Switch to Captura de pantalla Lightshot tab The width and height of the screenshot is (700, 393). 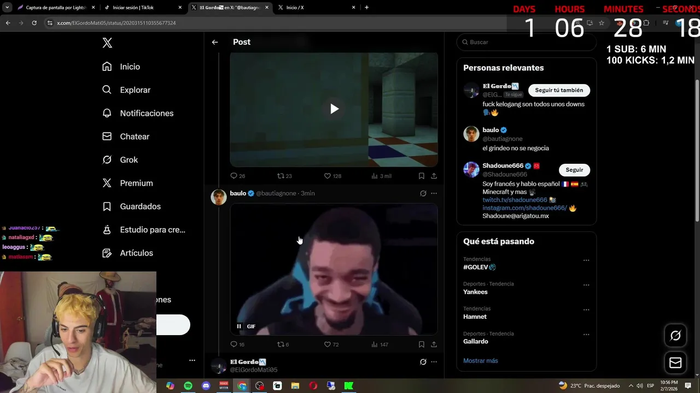point(56,8)
